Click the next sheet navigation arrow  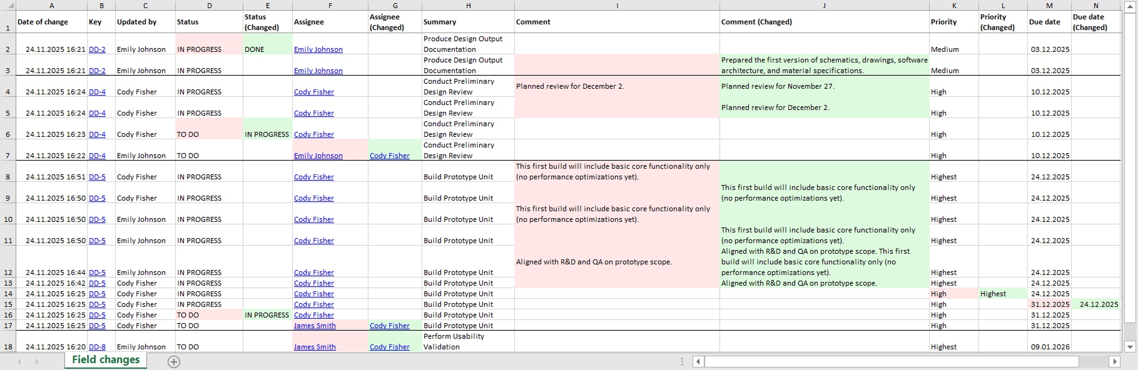pos(37,361)
